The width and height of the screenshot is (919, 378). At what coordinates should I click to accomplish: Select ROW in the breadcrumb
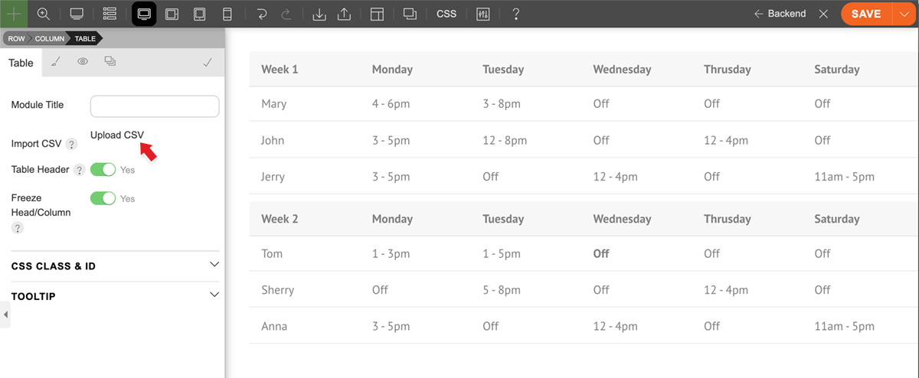coord(16,38)
